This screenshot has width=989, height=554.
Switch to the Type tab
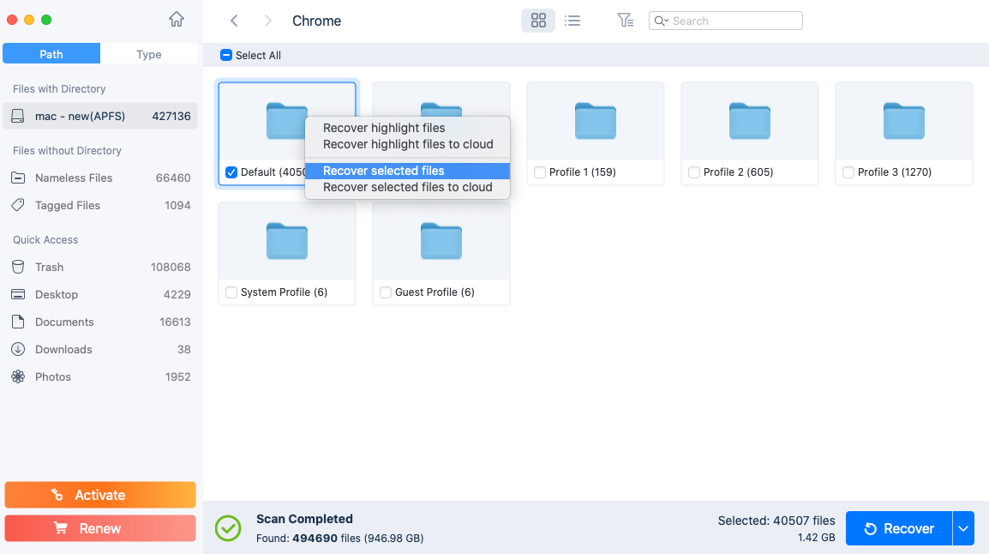(x=149, y=54)
